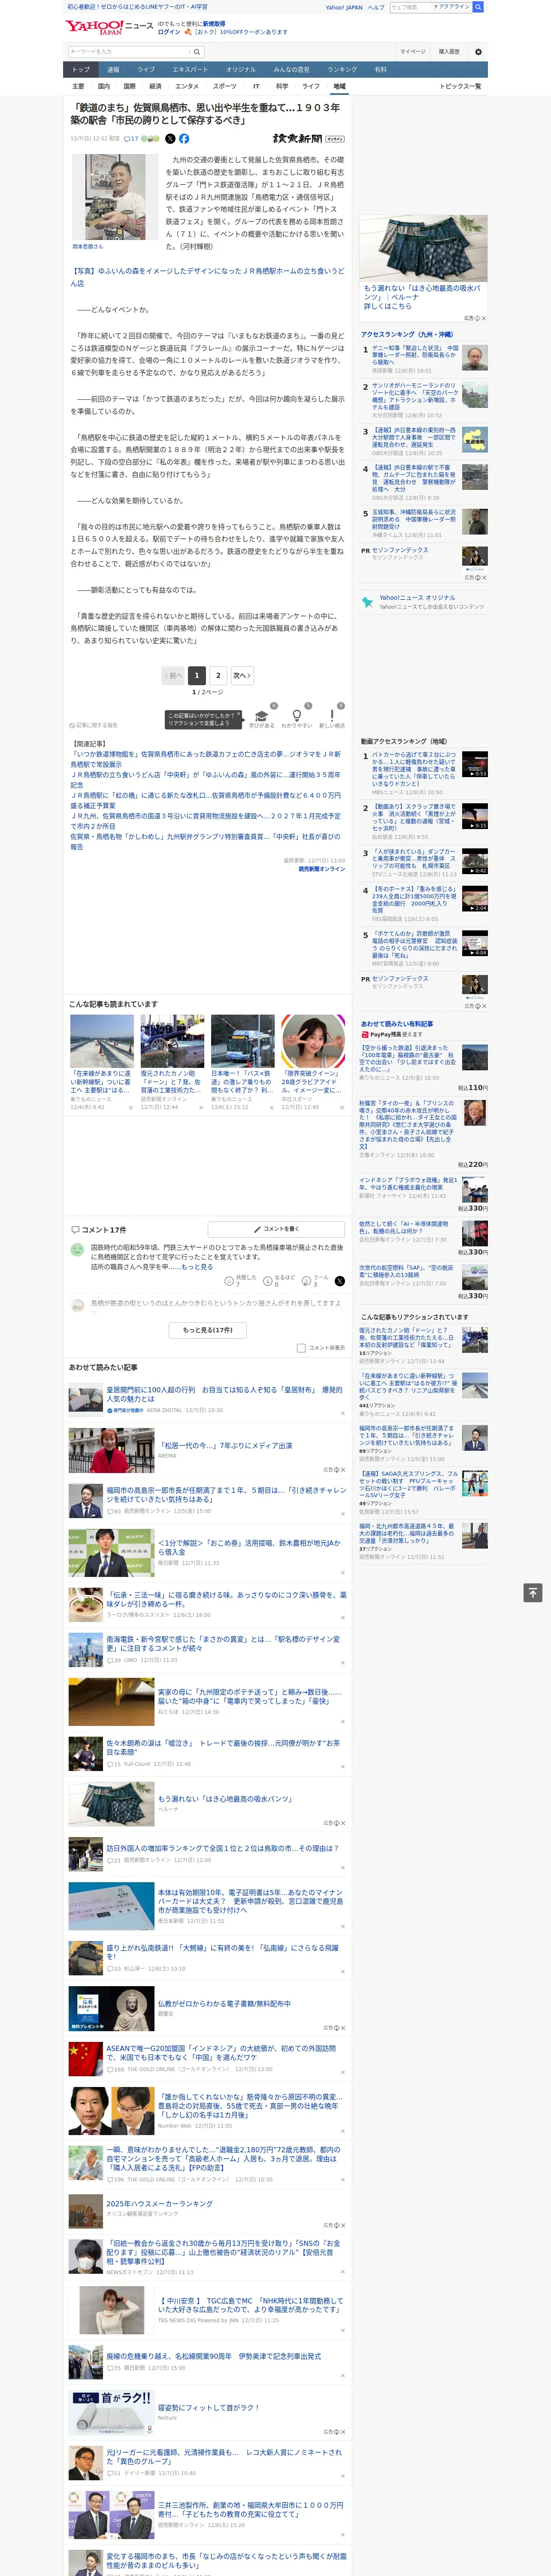551x2576 pixels.
Task: Open トピックス一覧 link
Action: 460,87
